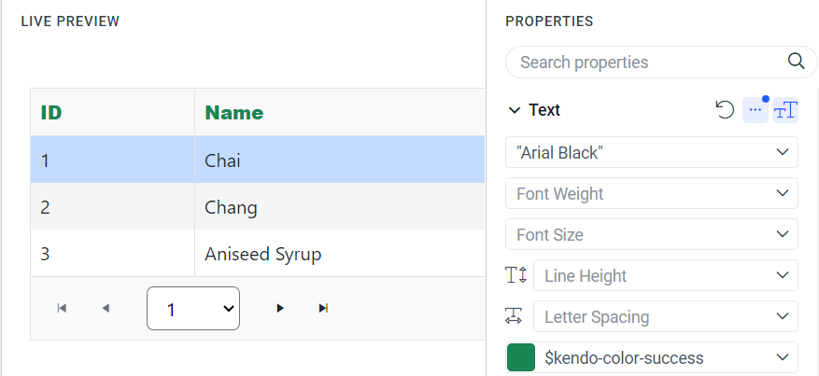Click the green color swatch

[x=520, y=357]
